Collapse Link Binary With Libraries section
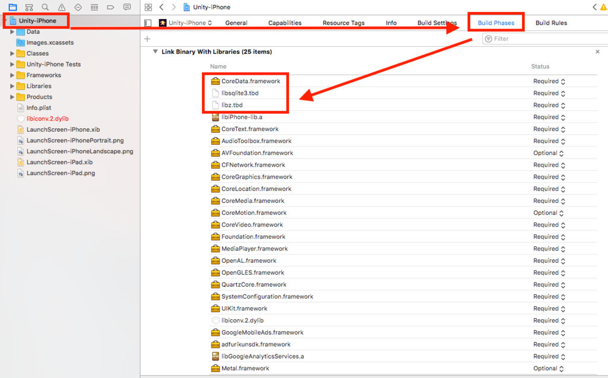Screen dimensions: 608x378 pos(155,52)
